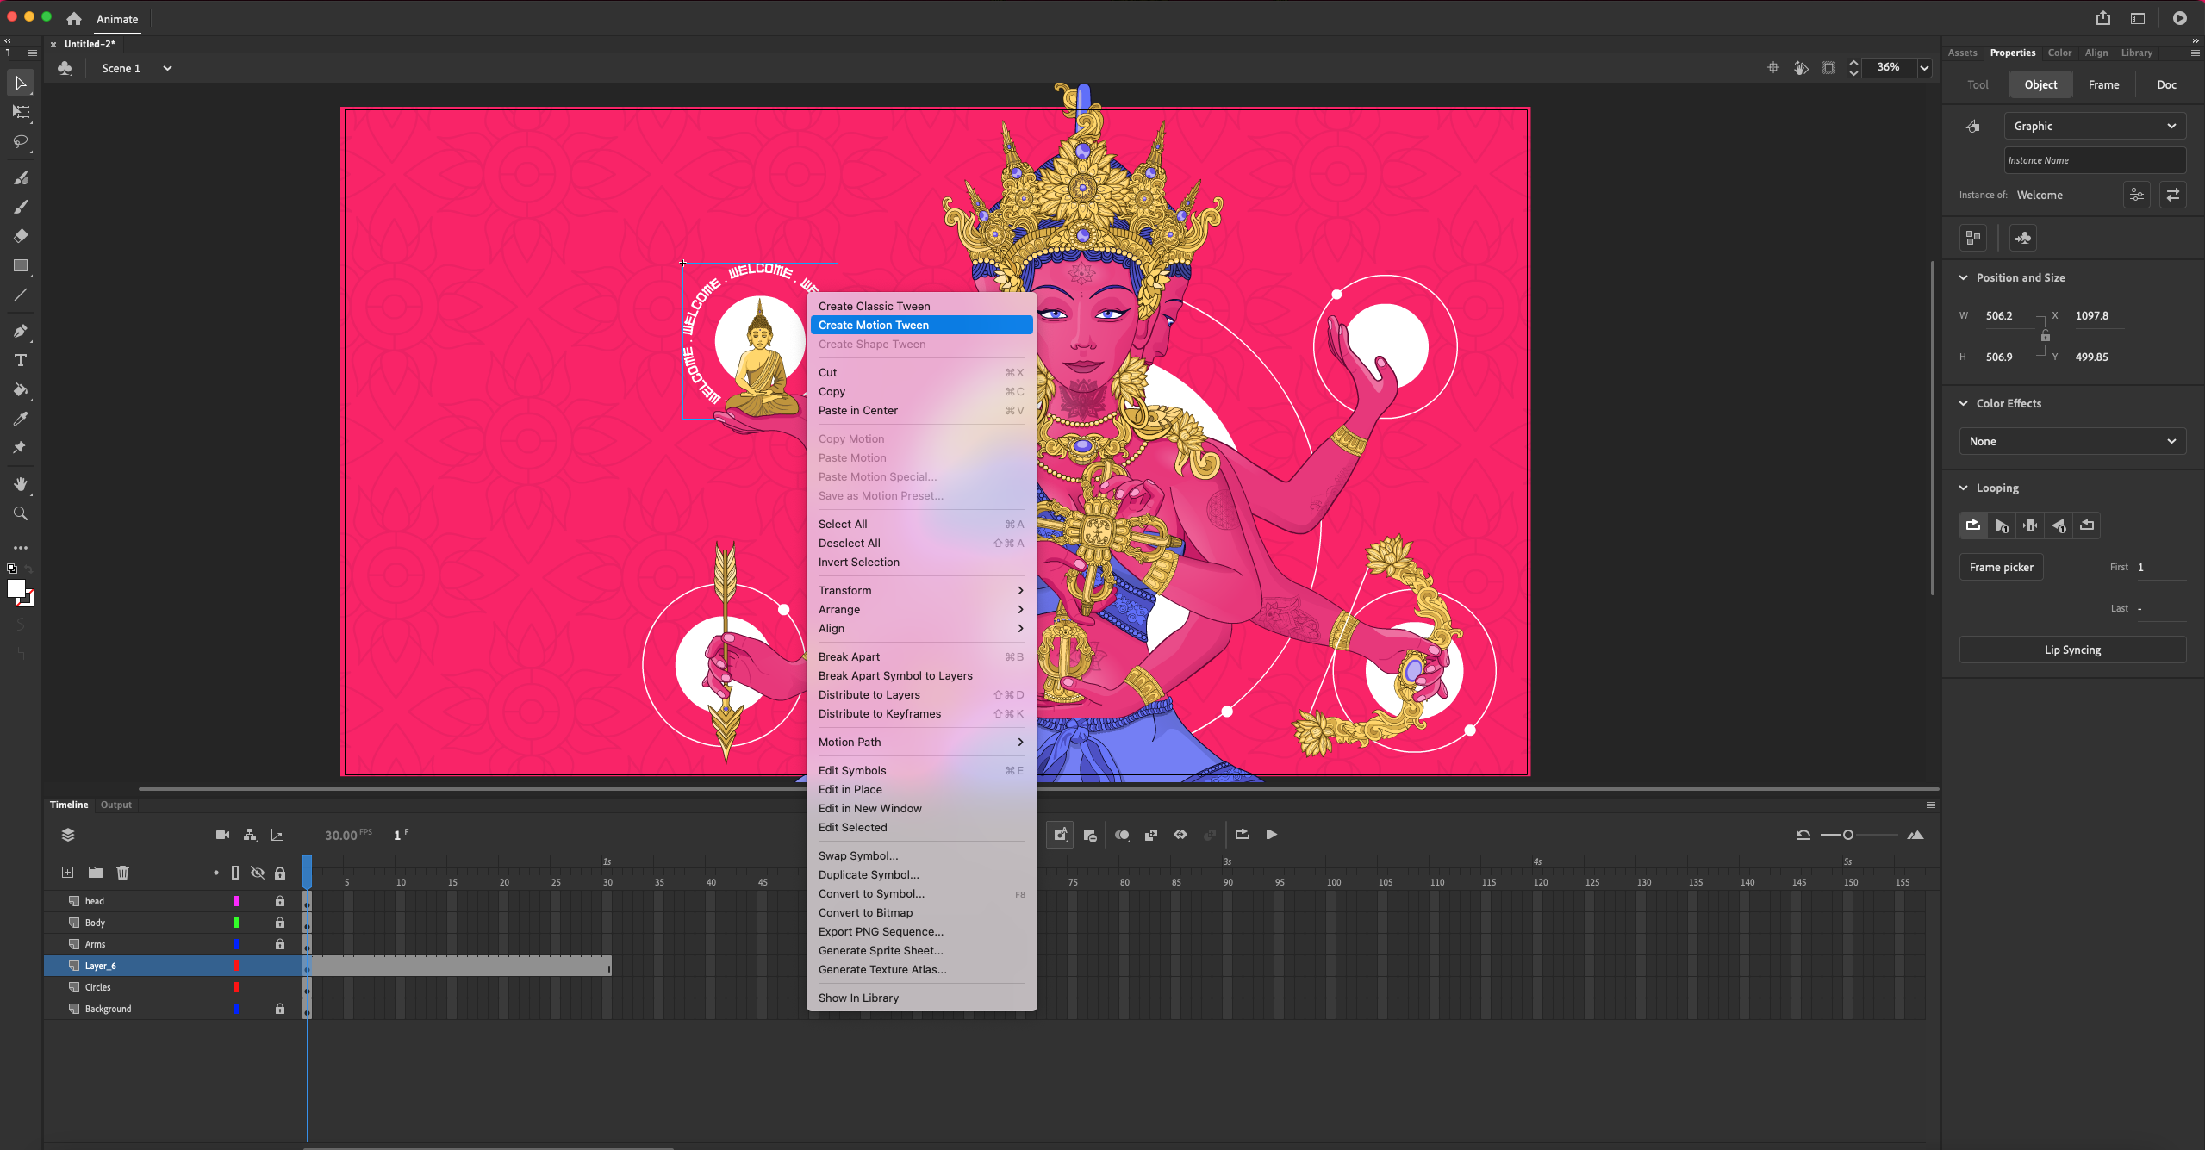
Task: Unlock the Background layer
Action: click(279, 1008)
